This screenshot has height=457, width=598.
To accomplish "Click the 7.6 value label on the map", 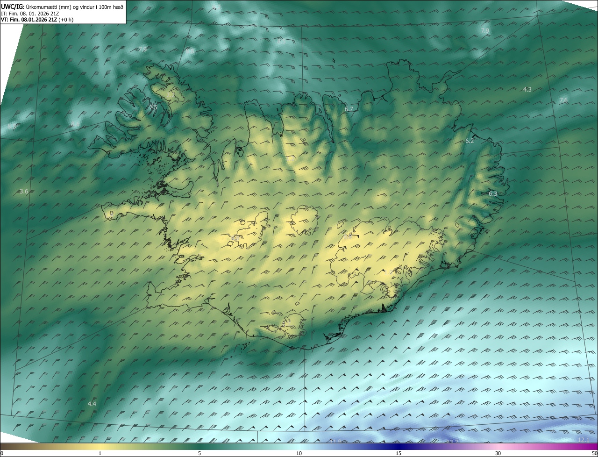I will pos(563,100).
